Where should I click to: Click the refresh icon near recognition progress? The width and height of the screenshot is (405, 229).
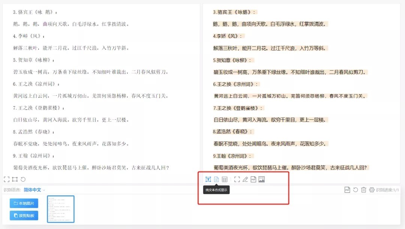(x=355, y=190)
